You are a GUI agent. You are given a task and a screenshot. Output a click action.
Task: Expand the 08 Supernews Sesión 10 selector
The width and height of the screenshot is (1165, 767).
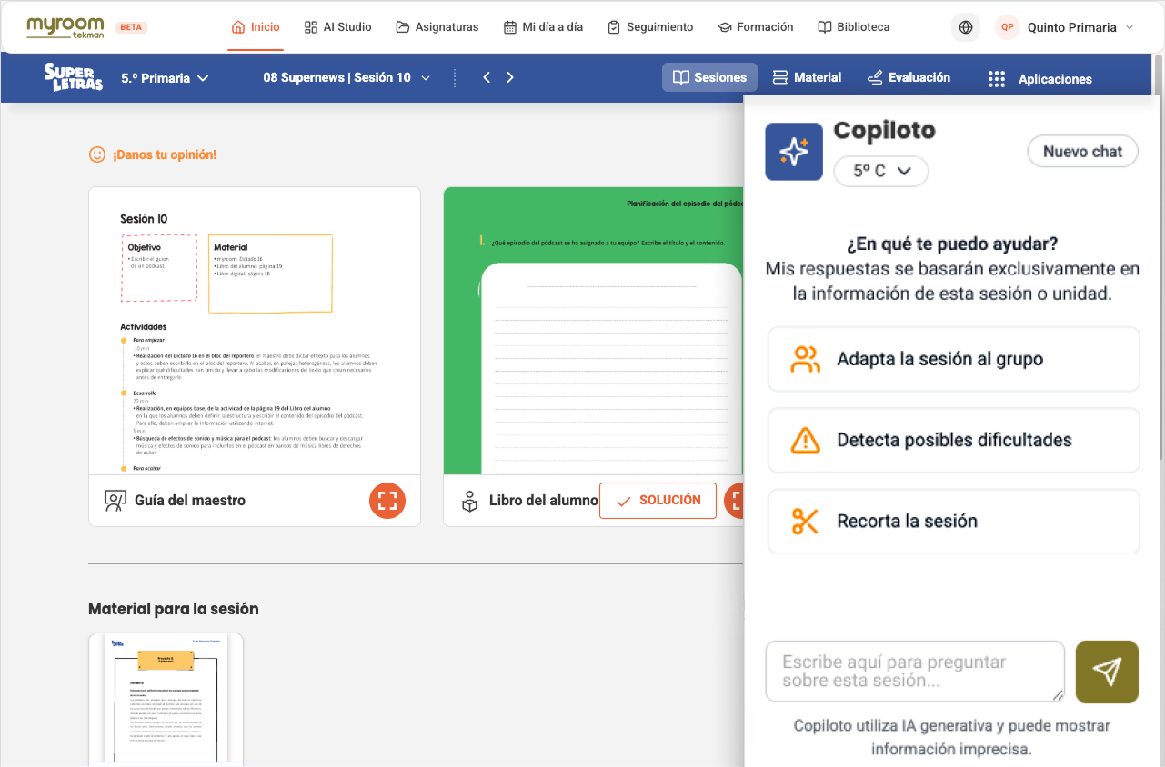pyautogui.click(x=346, y=78)
